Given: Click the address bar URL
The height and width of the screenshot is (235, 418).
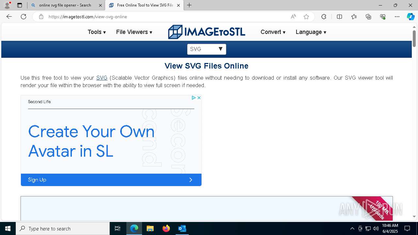Looking at the screenshot, I should pos(88,17).
